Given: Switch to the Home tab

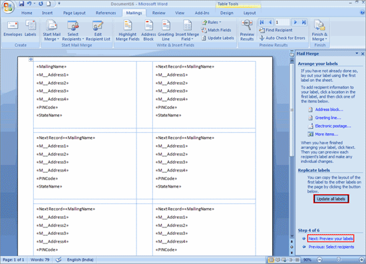Looking at the screenshot, I should (27, 13).
